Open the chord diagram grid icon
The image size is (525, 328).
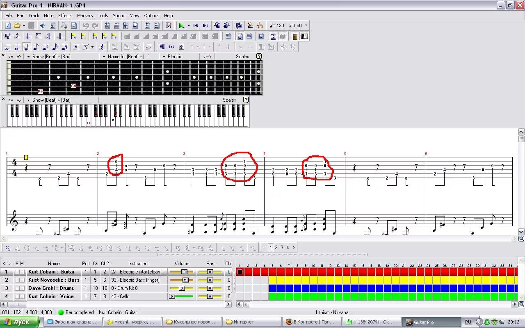pos(162,47)
